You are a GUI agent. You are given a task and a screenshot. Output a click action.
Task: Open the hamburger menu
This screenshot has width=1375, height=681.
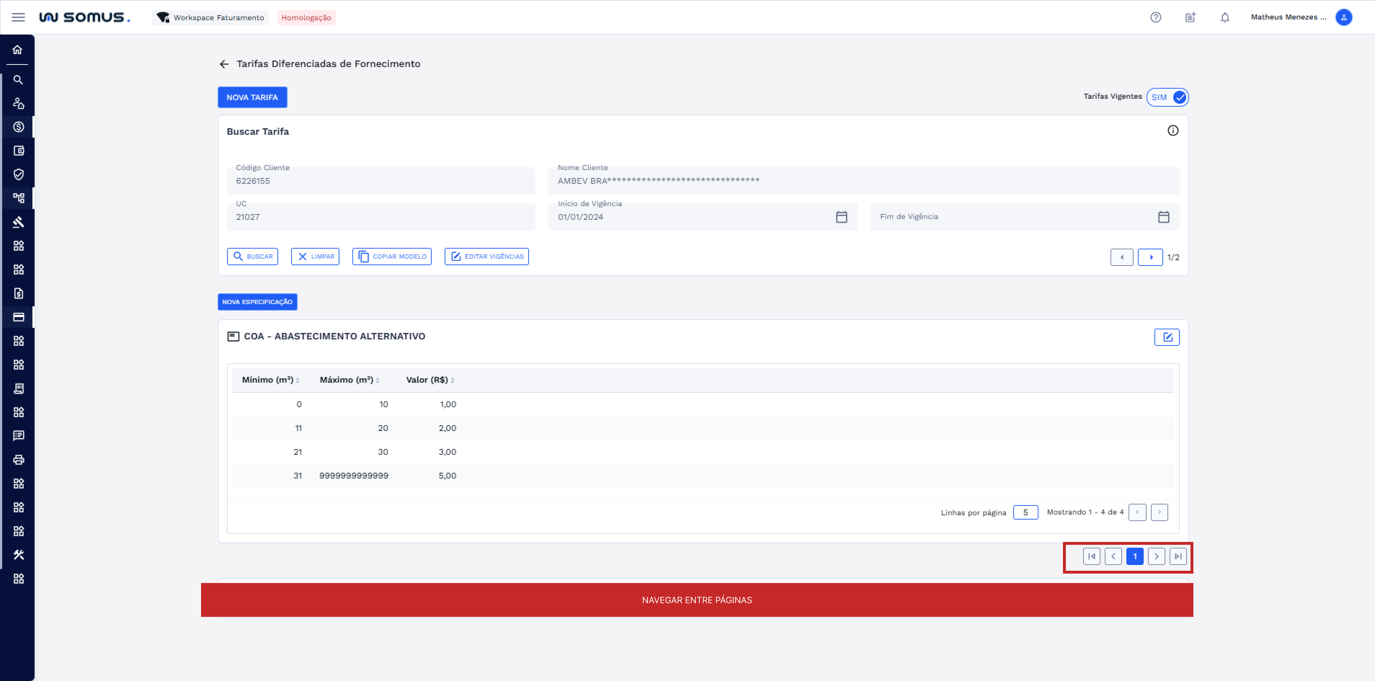[18, 17]
